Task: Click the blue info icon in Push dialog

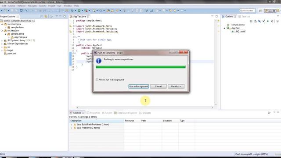Action: (x=98, y=61)
